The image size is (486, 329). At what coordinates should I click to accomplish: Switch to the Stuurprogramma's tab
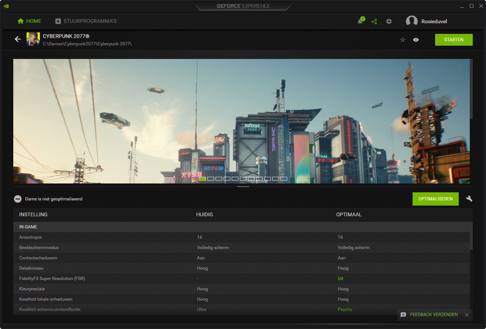(x=86, y=21)
